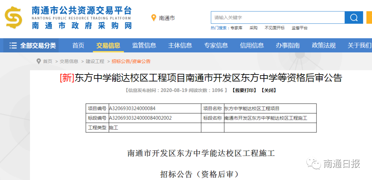Click the orange location pin icon
Screen dimensions: 372x180
154,18
